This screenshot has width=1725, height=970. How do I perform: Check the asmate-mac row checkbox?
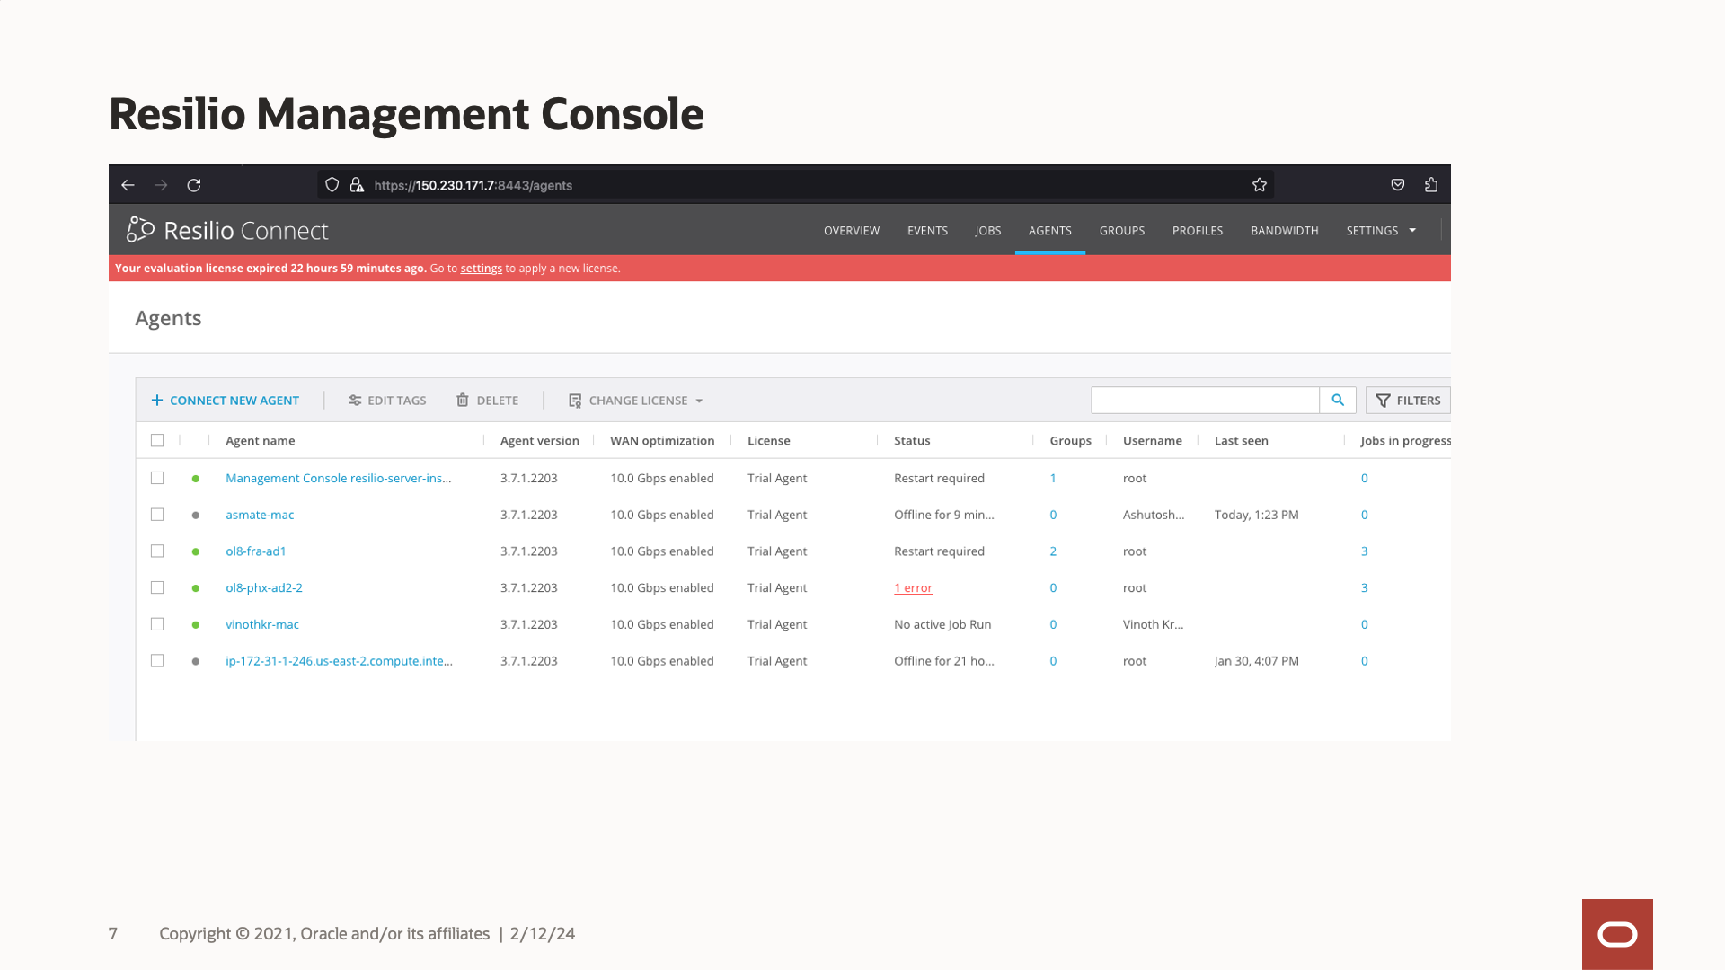point(157,514)
